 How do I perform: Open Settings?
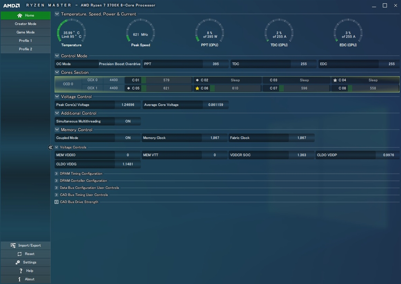[x=25, y=262]
